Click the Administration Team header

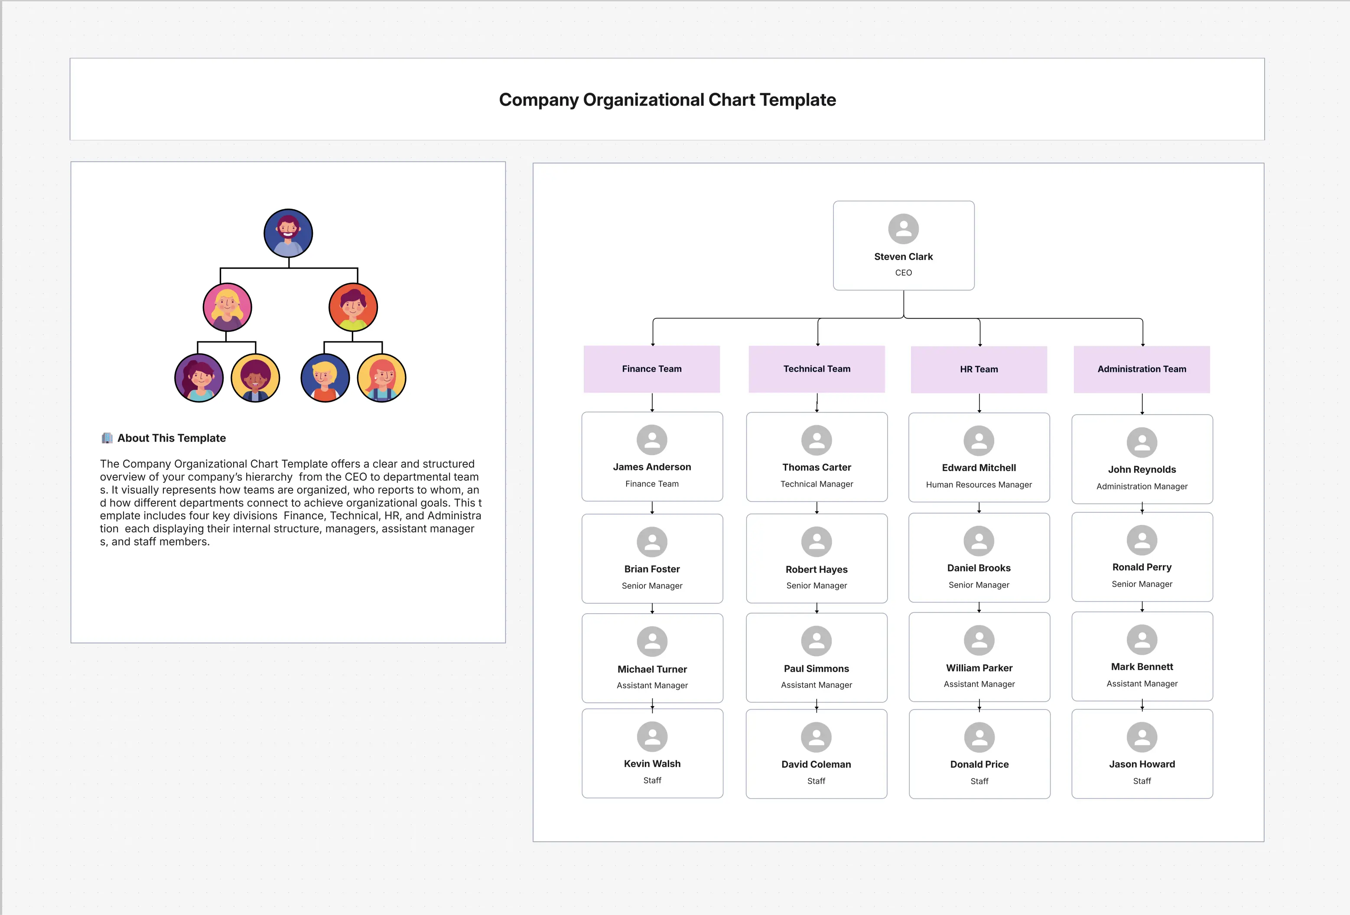[1142, 369]
